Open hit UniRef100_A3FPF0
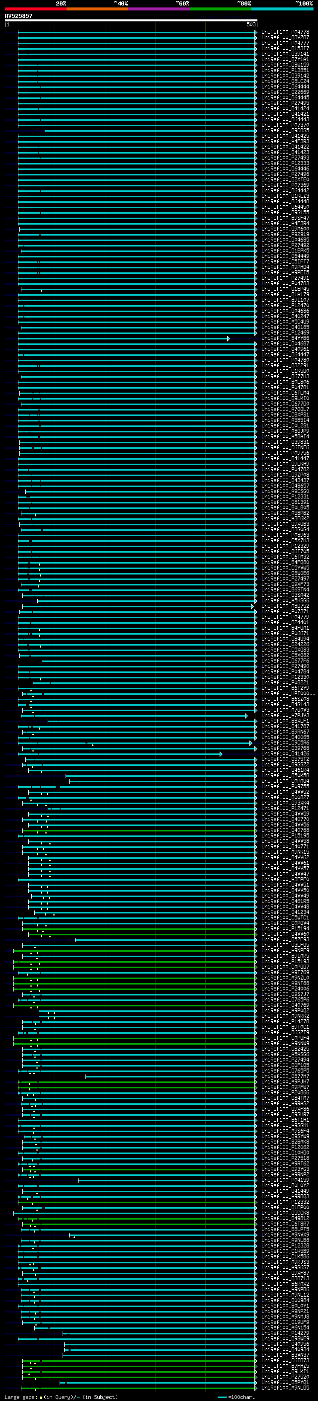318x1401 pixels. (285, 880)
